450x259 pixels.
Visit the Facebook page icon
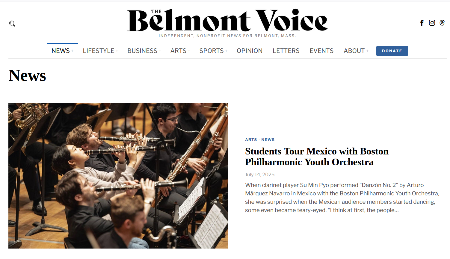pyautogui.click(x=422, y=23)
